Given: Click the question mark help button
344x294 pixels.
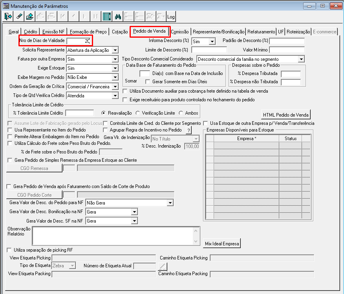Looking at the screenshot, I should pyautogui.click(x=188, y=130).
